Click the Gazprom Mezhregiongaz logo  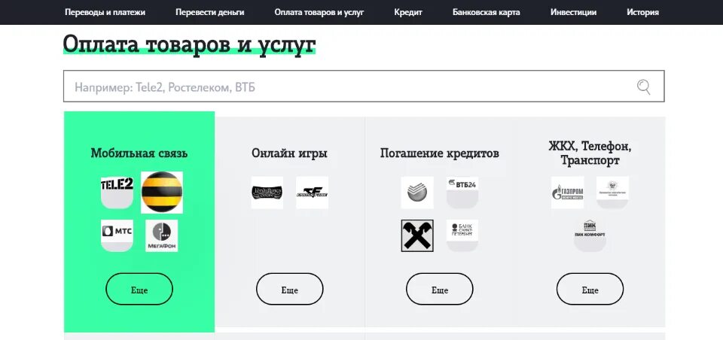(x=568, y=193)
